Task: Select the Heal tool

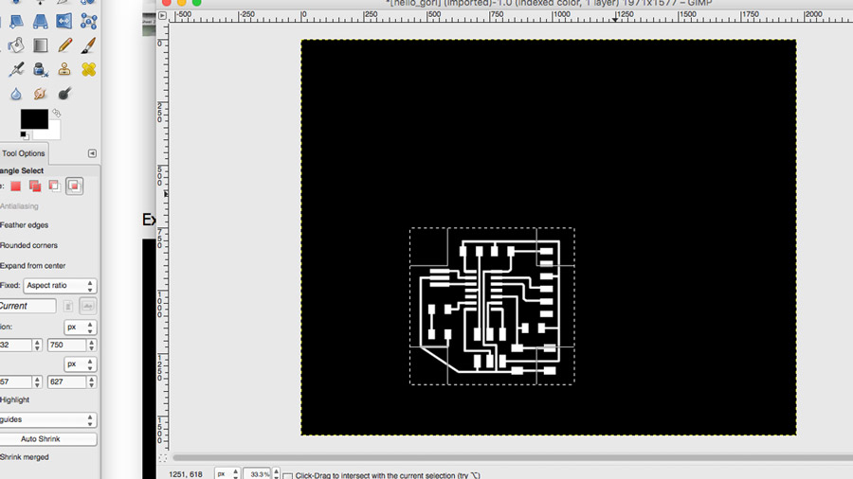Action: 89,69
